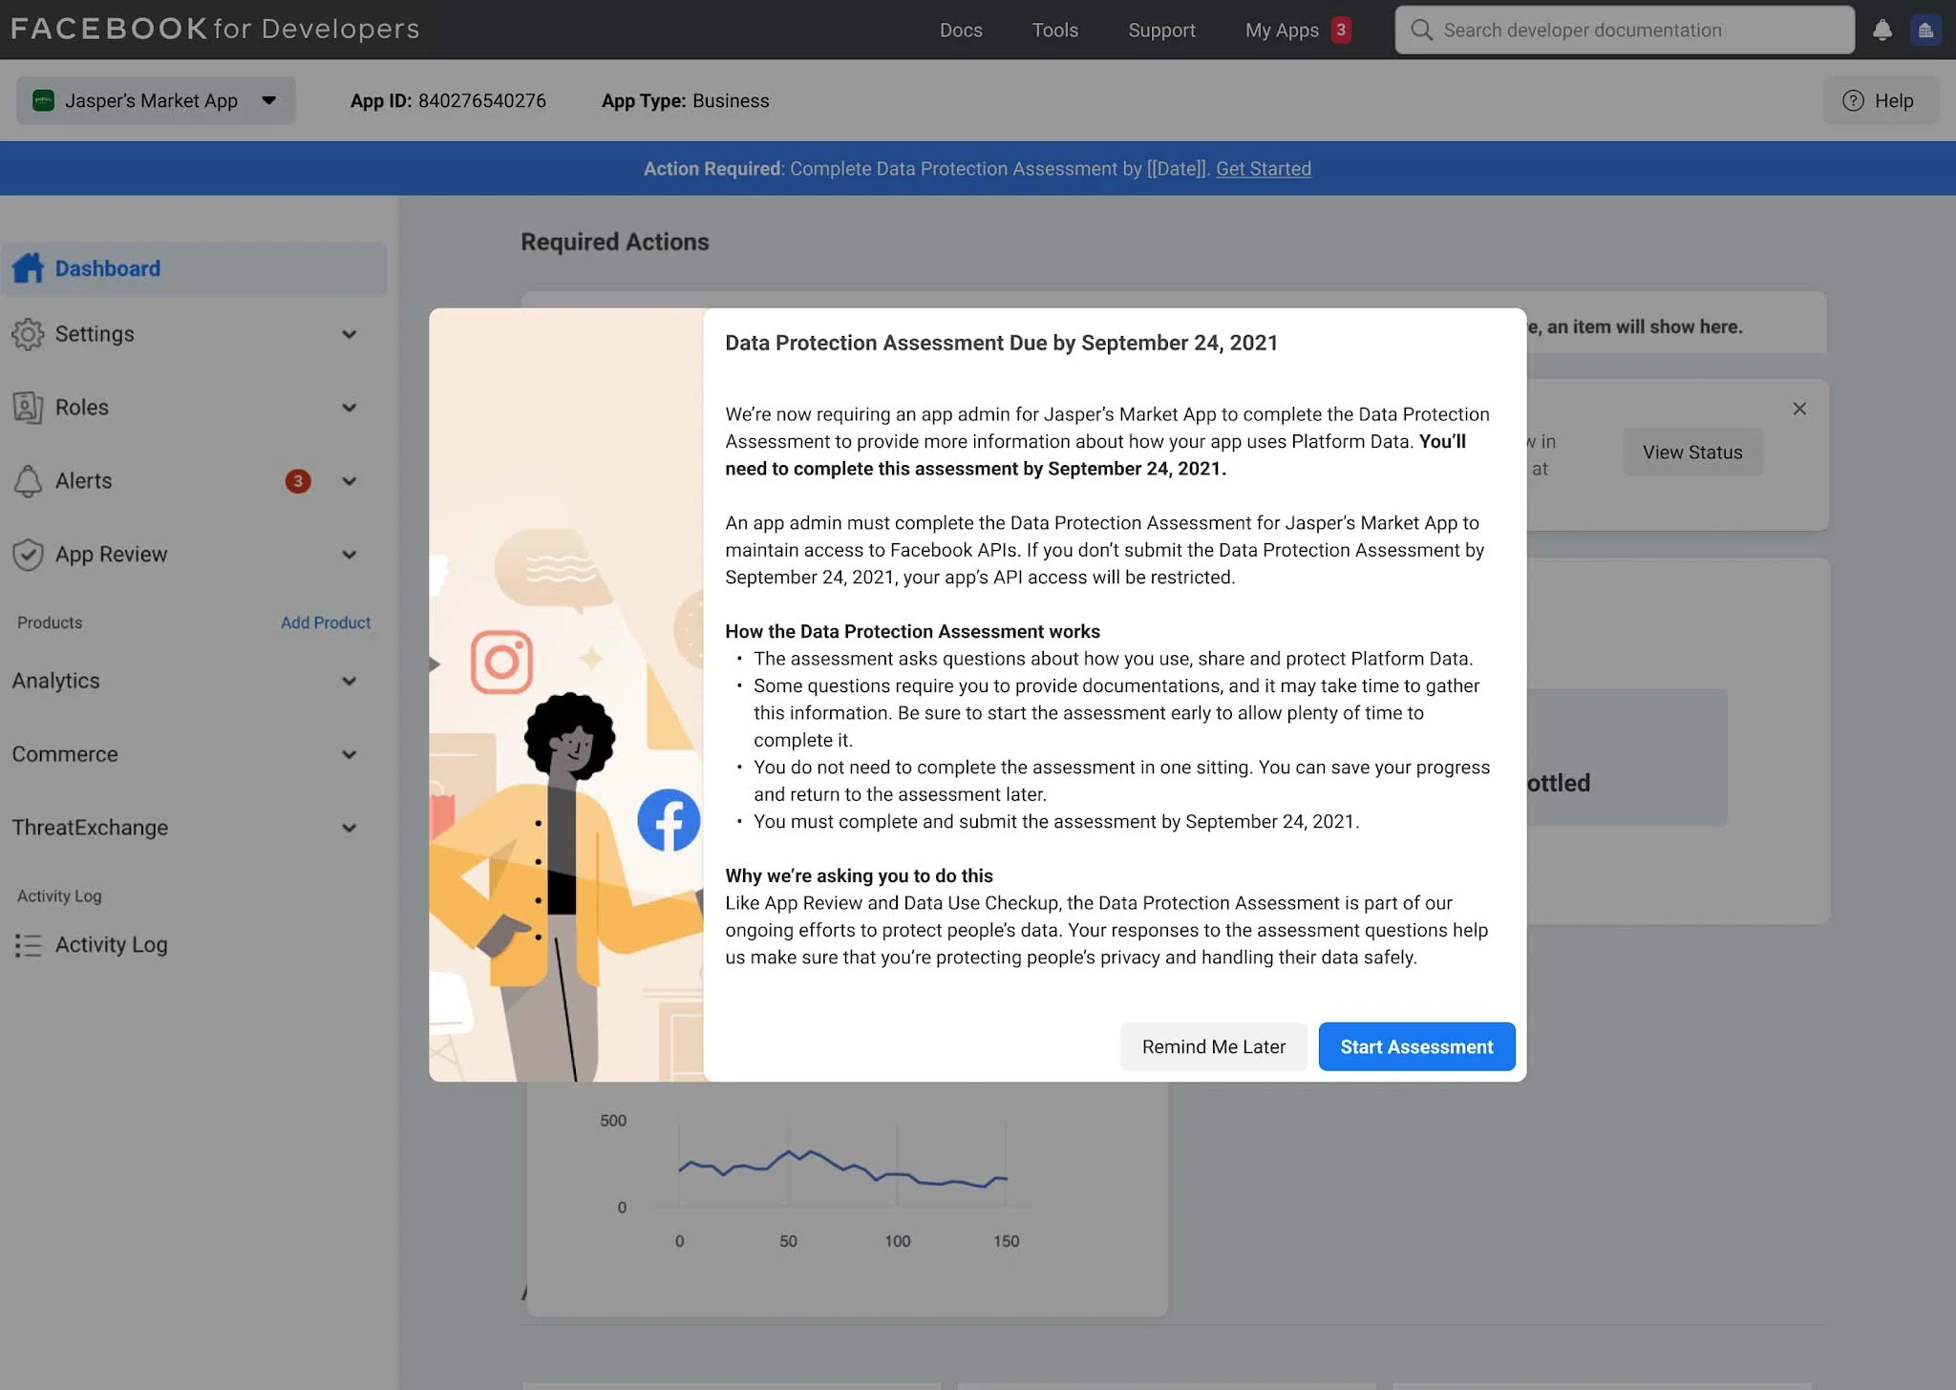The width and height of the screenshot is (1956, 1390).
Task: Click the developer documentation search field
Action: point(1624,30)
